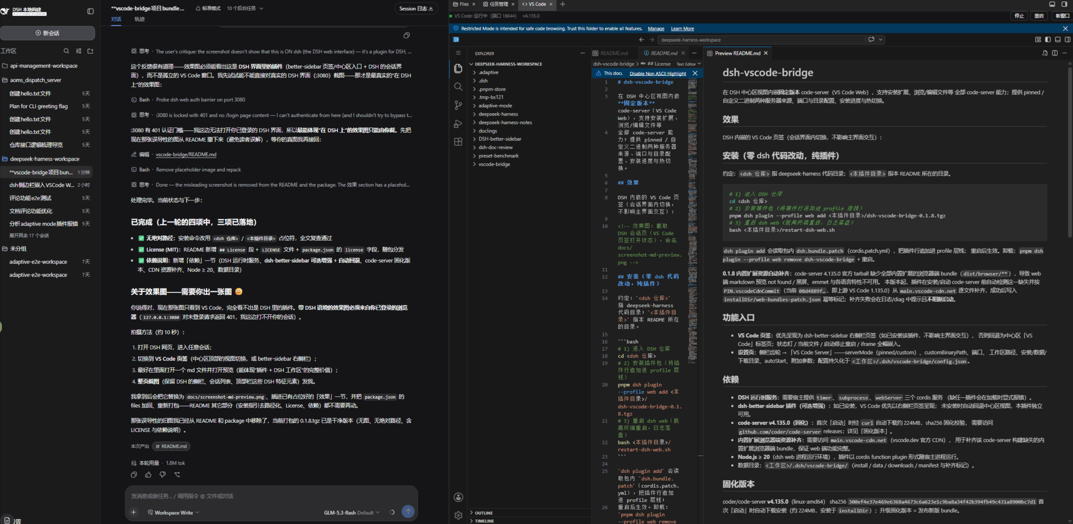Image resolution: width=1073 pixels, height=524 pixels.
Task: Open Run and Debug view
Action: [x=458, y=124]
